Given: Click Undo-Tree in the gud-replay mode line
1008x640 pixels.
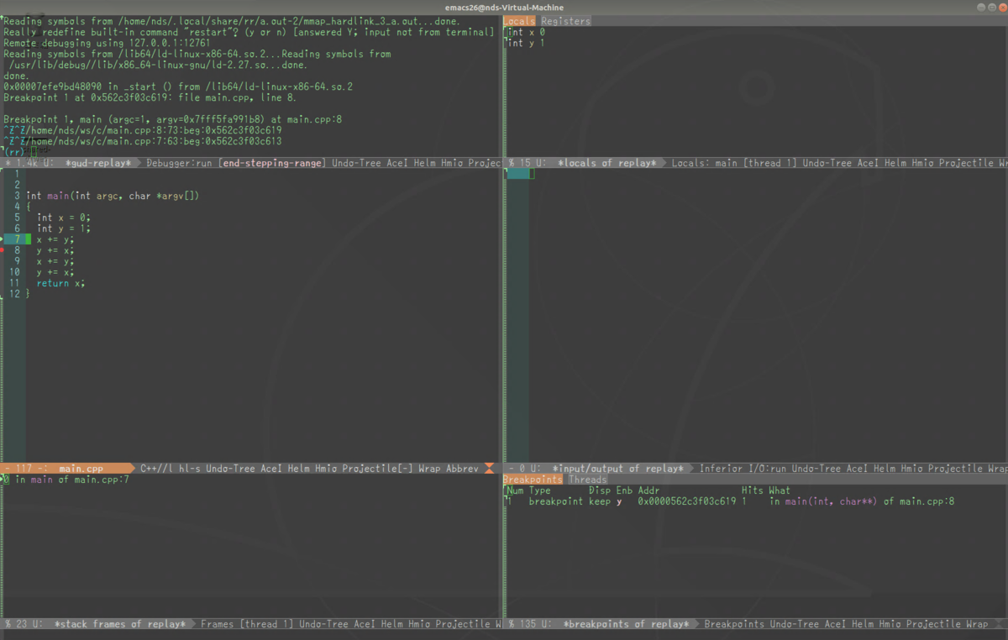Looking at the screenshot, I should click(356, 163).
